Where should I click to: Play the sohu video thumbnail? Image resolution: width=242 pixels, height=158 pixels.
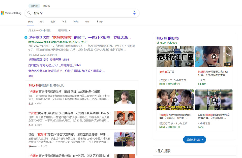coord(214,100)
